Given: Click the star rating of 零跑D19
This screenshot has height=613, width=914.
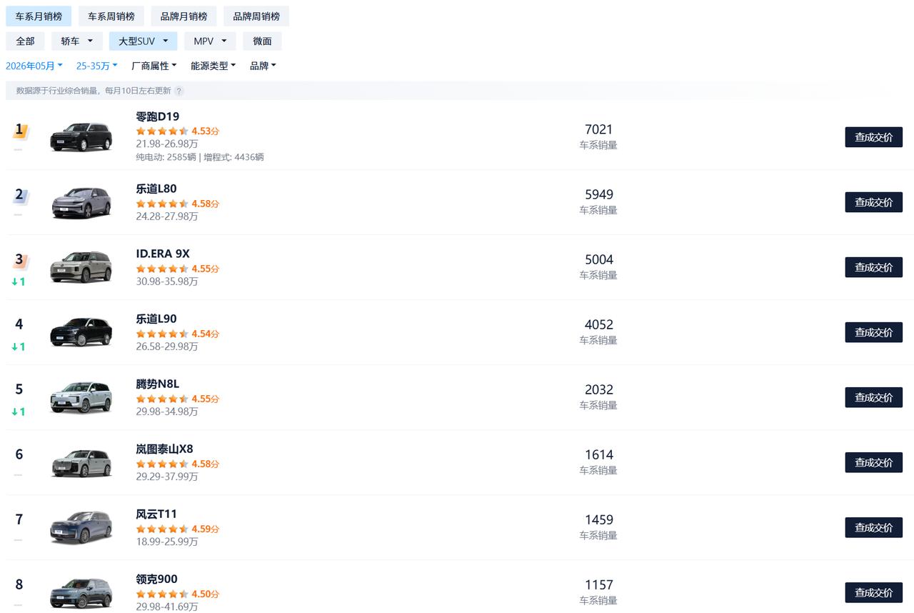Looking at the screenshot, I should 162,131.
